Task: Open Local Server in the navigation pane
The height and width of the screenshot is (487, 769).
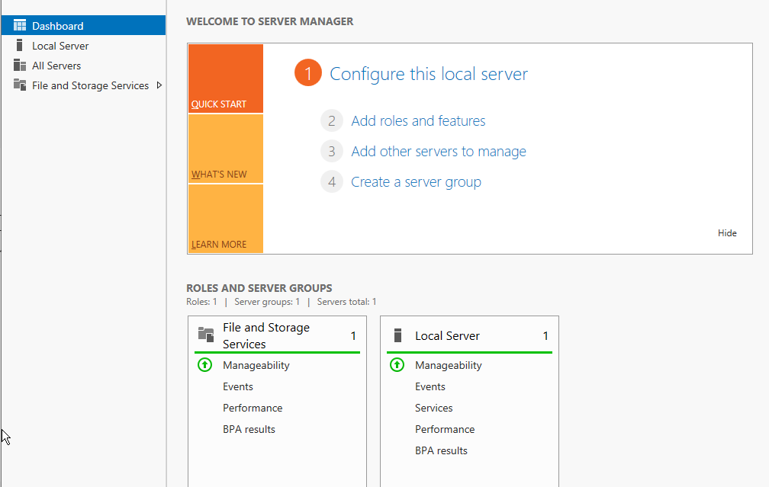Action: pyautogui.click(x=83, y=46)
